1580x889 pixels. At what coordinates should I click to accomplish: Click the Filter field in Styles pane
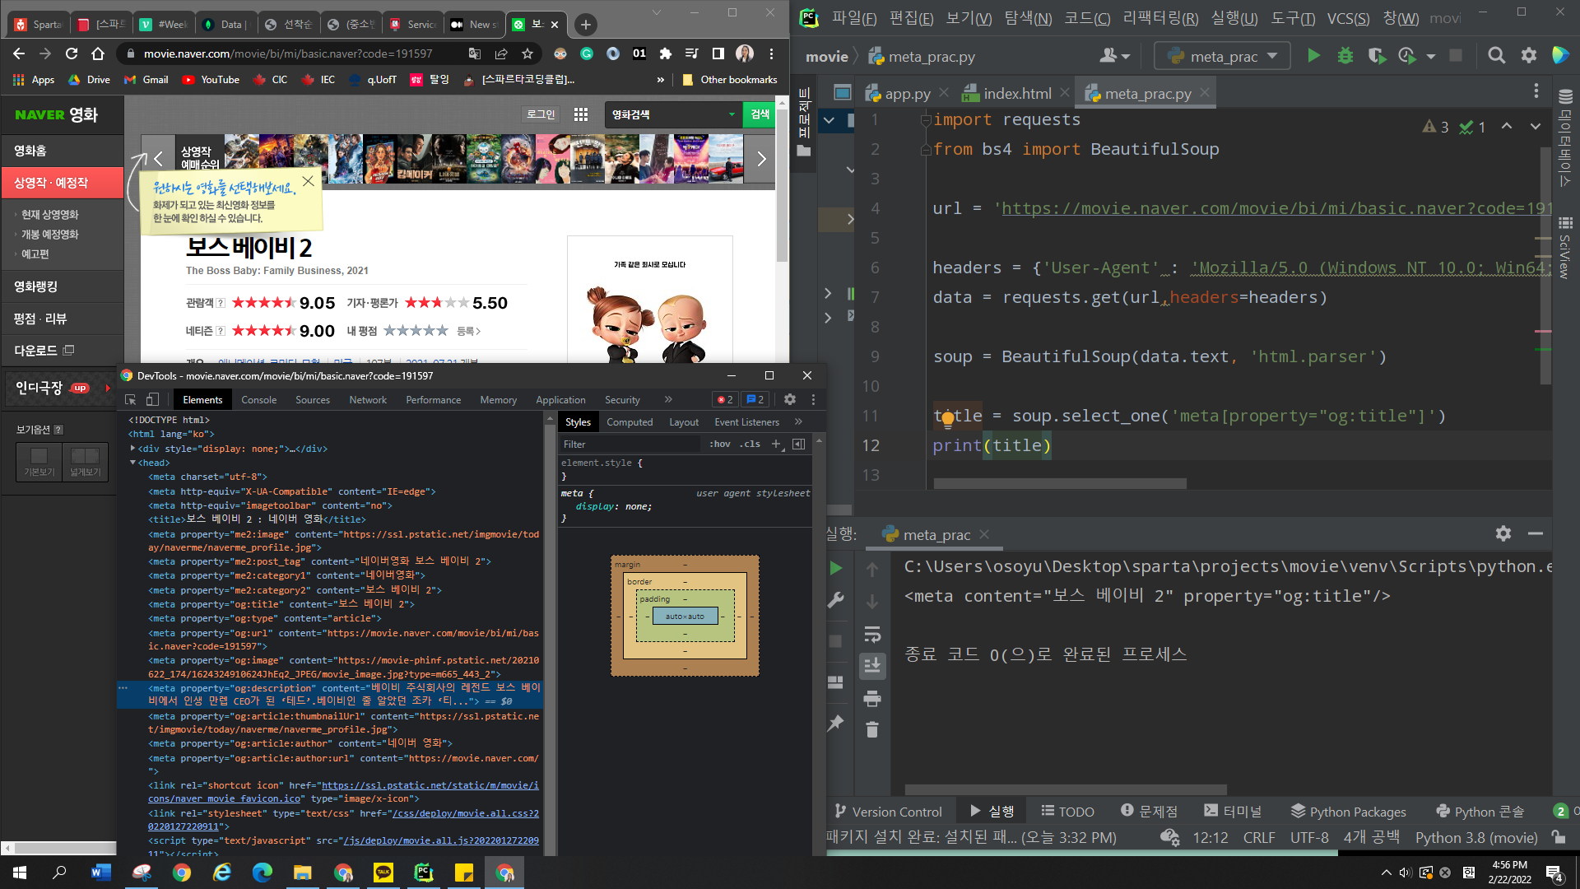pyautogui.click(x=630, y=444)
